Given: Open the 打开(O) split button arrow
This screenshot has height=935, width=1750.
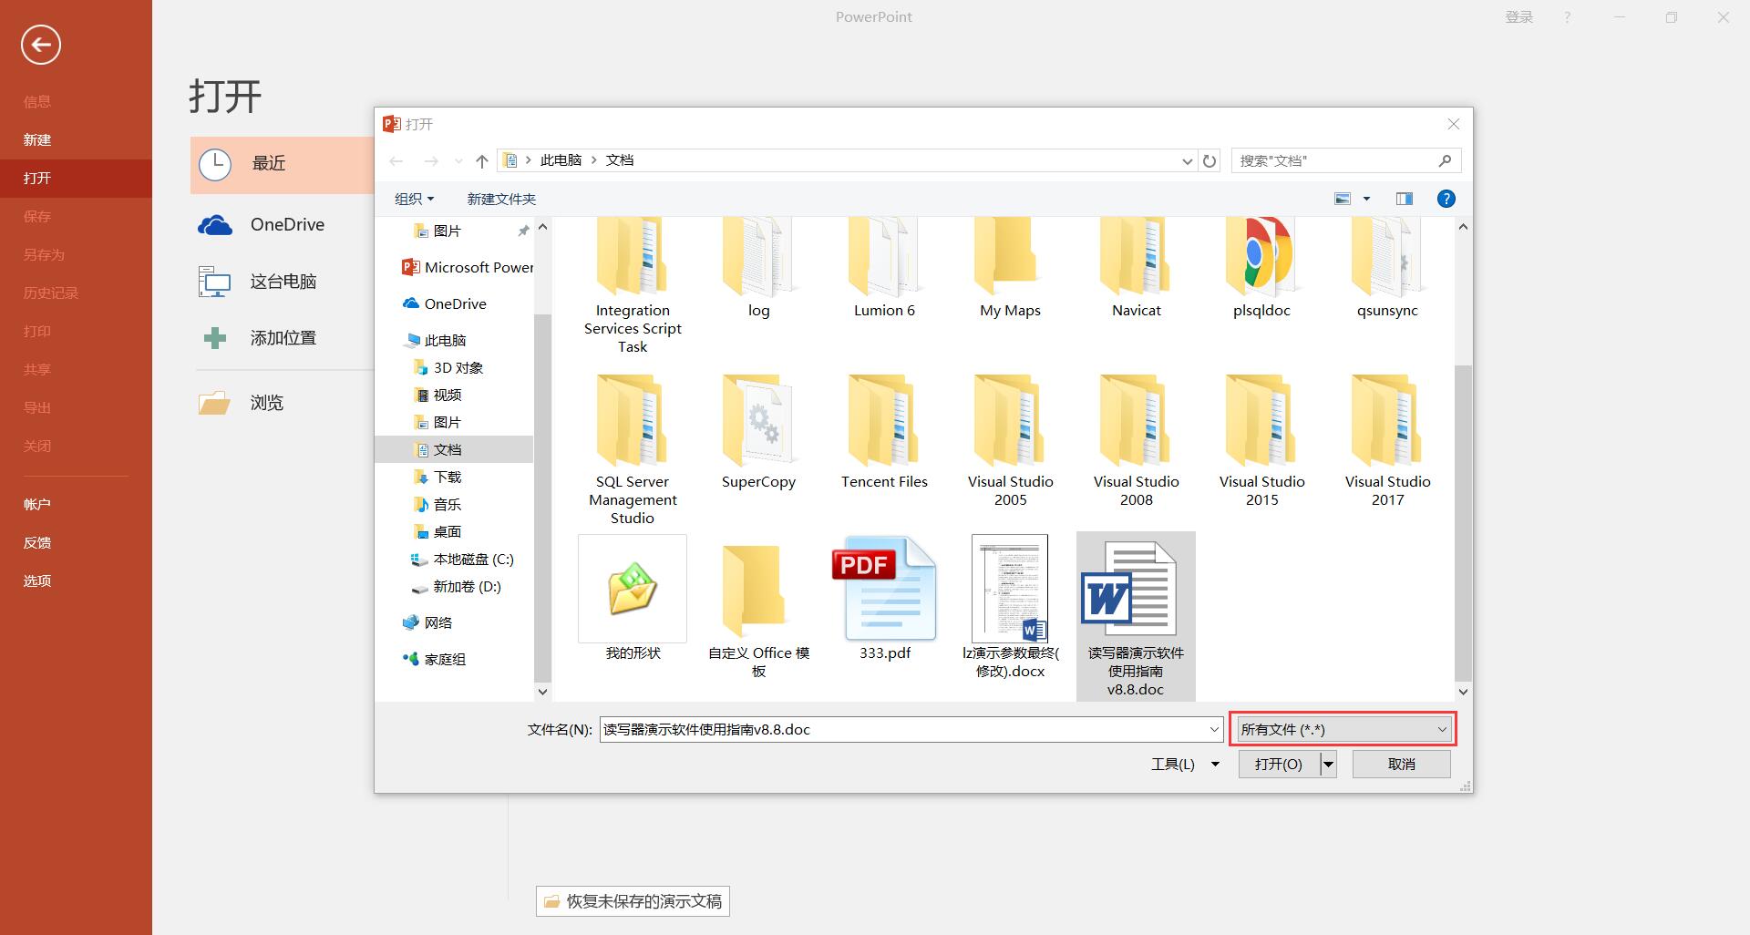Looking at the screenshot, I should 1327,764.
